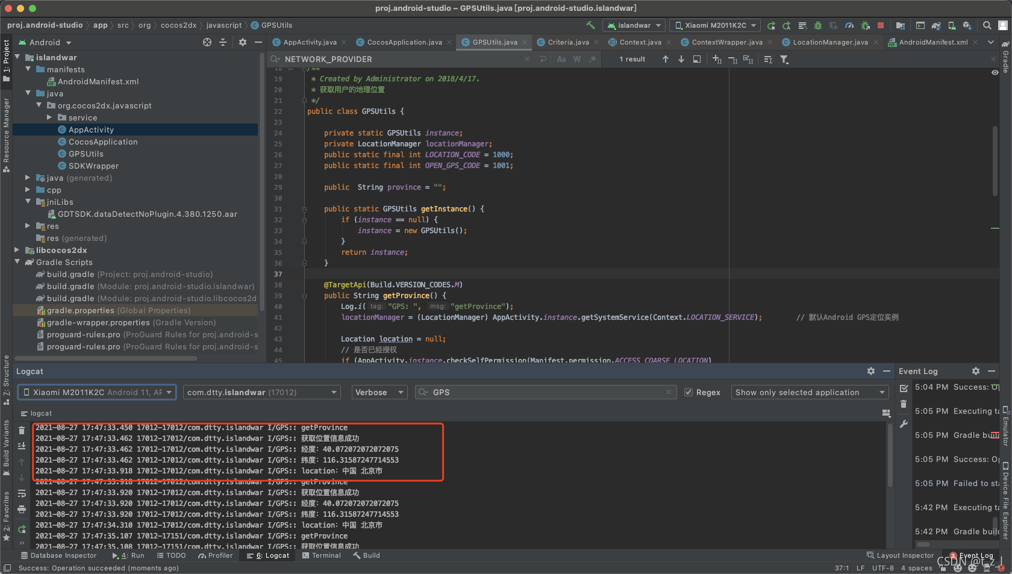The image size is (1012, 574).
Task: Click the Stop red square icon
Action: coord(881,25)
